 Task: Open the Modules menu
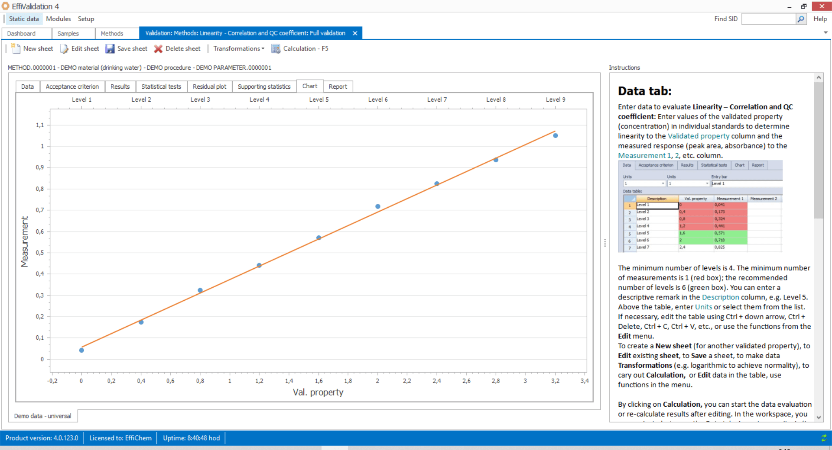pos(58,19)
